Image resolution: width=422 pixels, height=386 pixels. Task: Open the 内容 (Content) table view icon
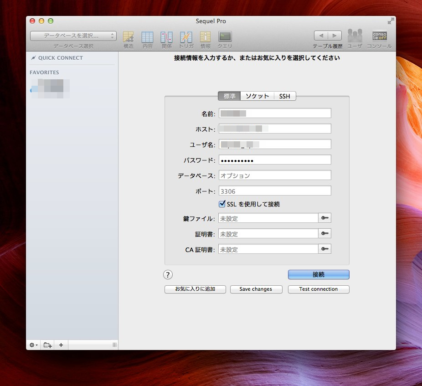click(x=147, y=37)
